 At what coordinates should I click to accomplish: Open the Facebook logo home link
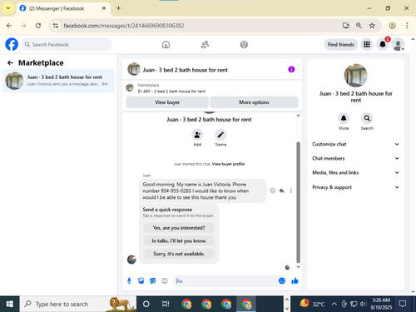click(x=12, y=44)
